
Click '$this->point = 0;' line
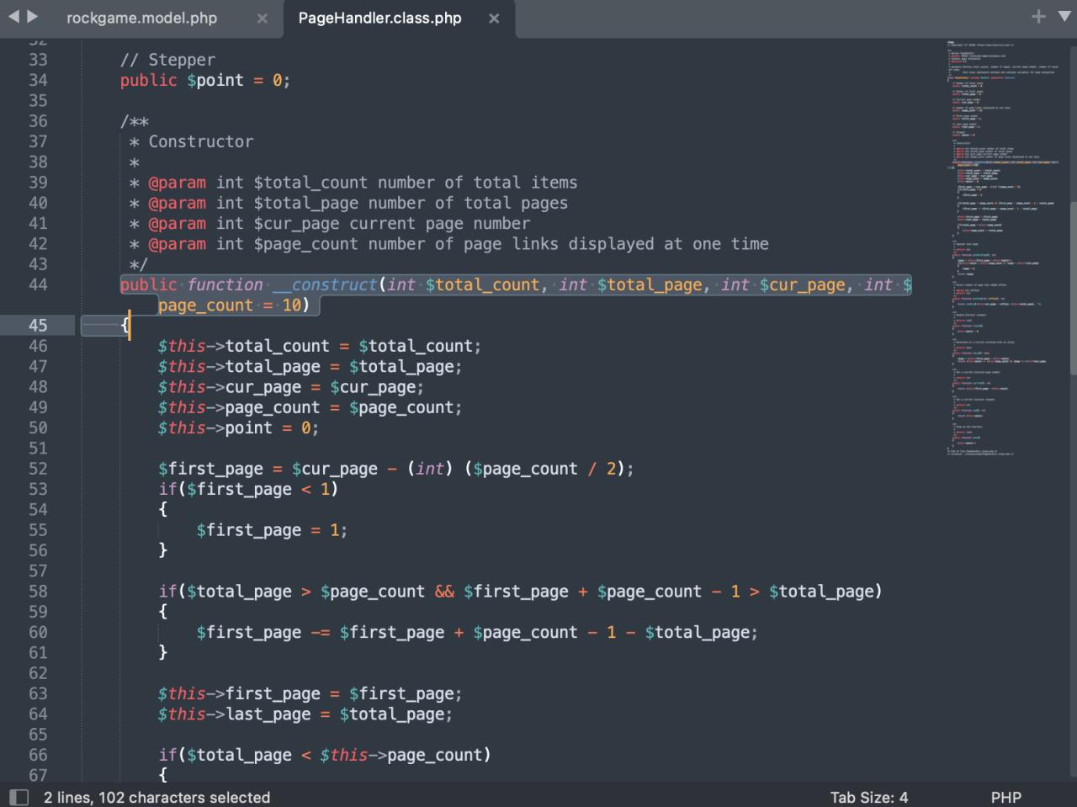[239, 427]
